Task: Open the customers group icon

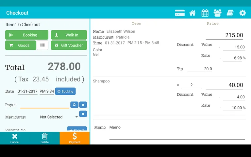Action: tap(217, 13)
